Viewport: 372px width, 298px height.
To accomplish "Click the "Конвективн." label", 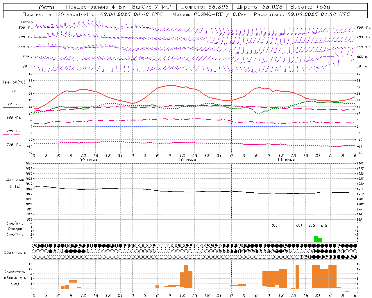I will [x=15, y=272].
